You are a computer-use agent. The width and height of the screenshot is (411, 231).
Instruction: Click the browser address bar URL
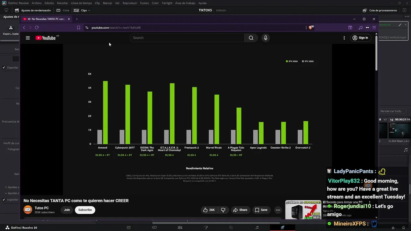[116, 28]
